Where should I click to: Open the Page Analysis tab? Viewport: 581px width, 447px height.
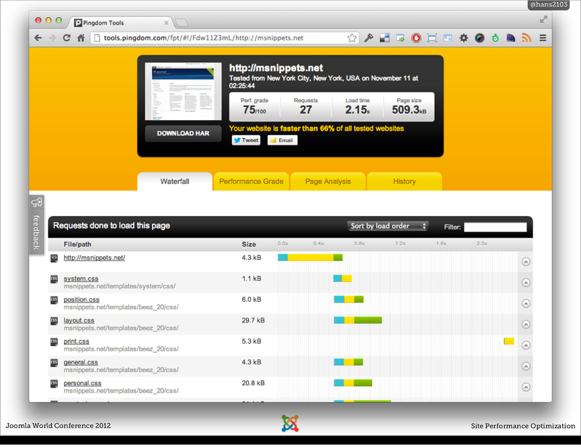click(328, 181)
